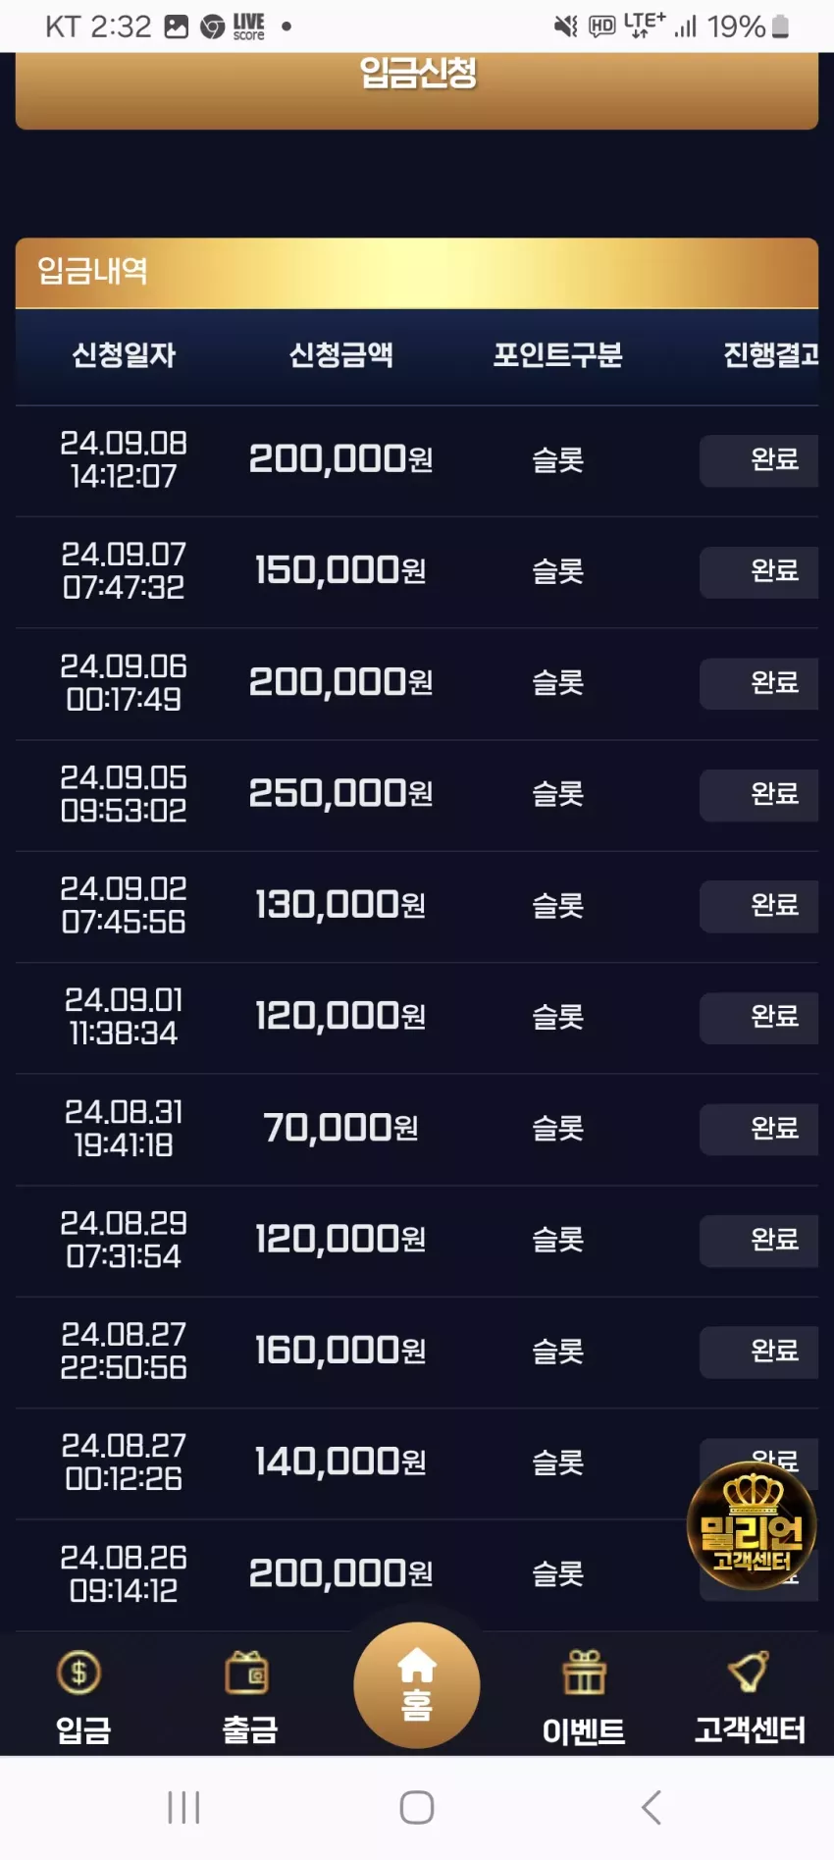This screenshot has height=1860, width=834.
Task: Tap the 70,000원 deposit amount
Action: click(x=340, y=1129)
